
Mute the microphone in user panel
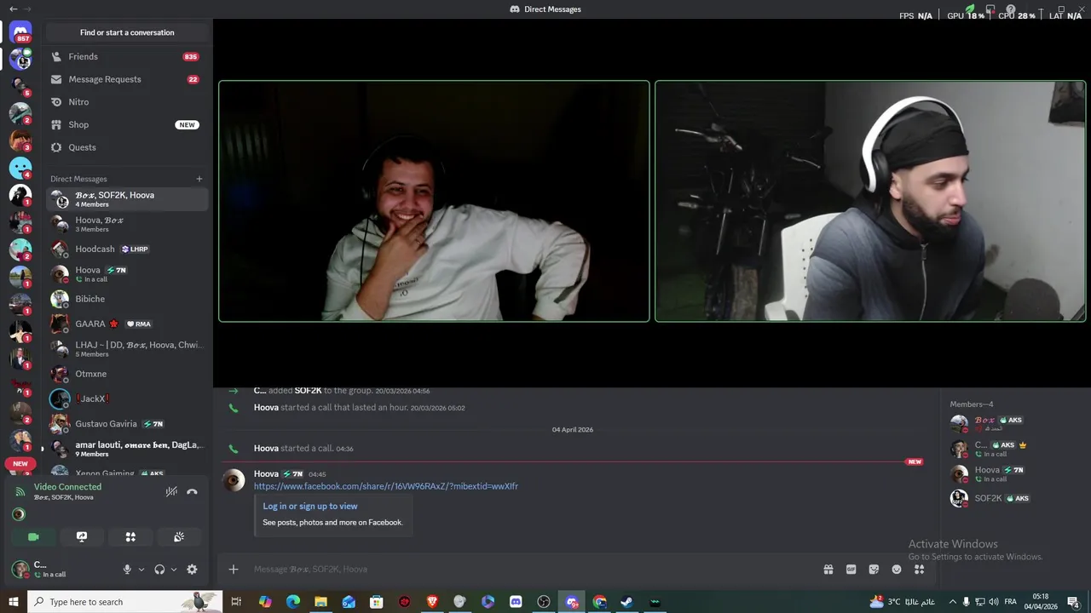click(x=127, y=570)
